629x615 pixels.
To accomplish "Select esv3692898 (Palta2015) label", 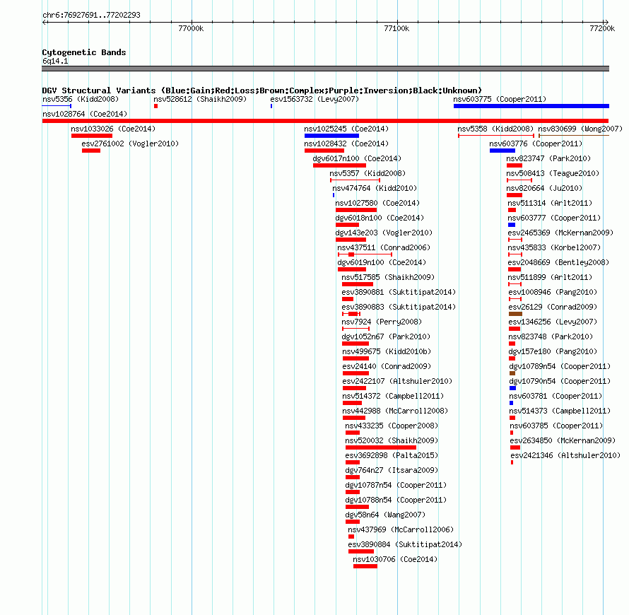I will pos(392,455).
